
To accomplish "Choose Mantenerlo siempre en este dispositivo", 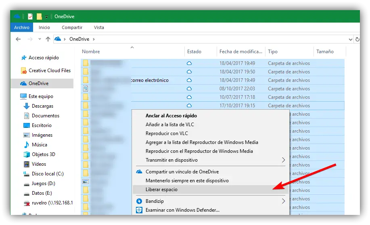I will pyautogui.click(x=211, y=181).
